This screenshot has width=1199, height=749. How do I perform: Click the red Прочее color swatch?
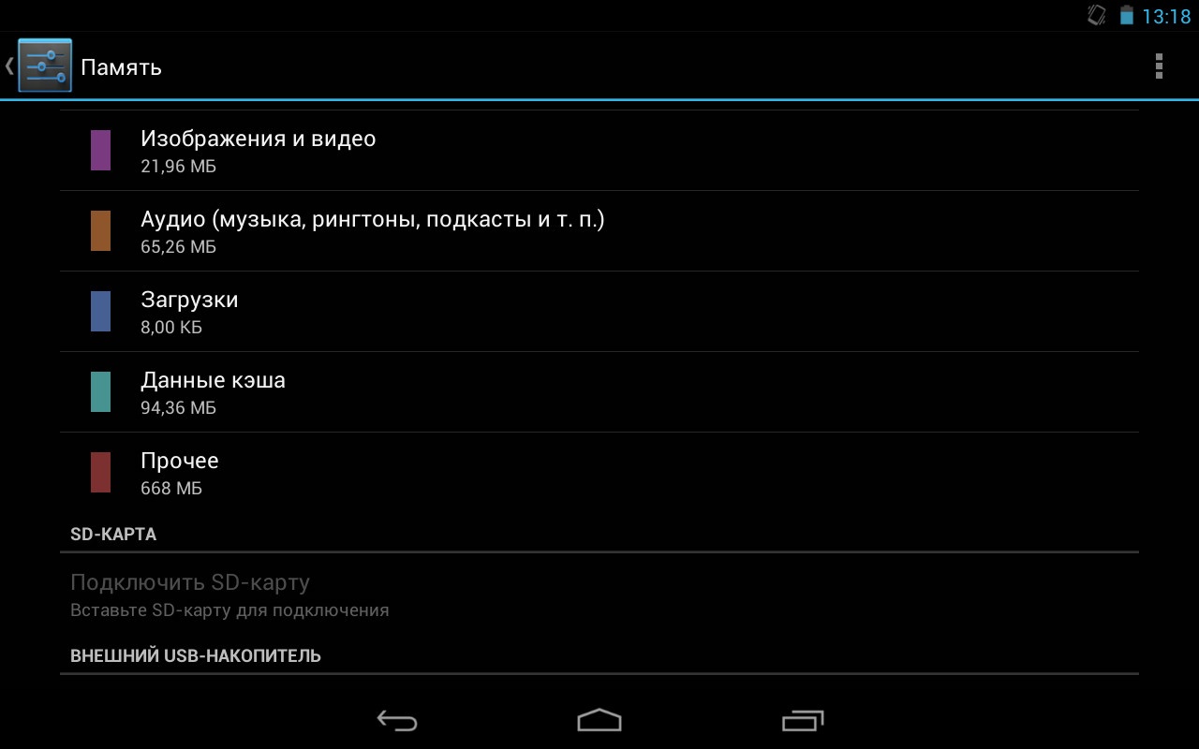coord(100,473)
